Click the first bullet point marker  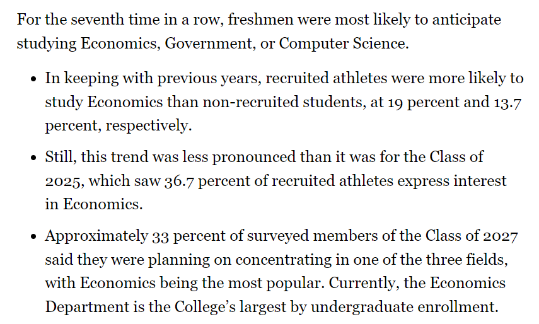[x=33, y=79]
